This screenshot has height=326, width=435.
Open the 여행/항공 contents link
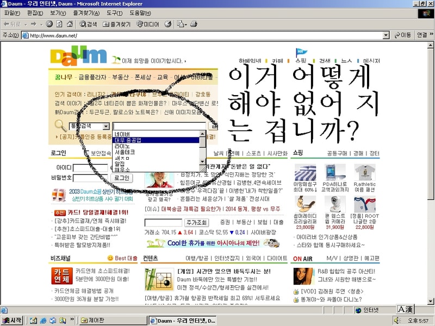pyautogui.click(x=197, y=258)
